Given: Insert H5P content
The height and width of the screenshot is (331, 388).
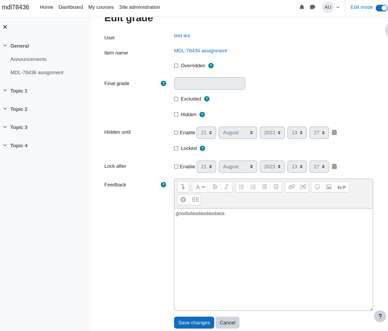Looking at the screenshot, I should pos(342,187).
